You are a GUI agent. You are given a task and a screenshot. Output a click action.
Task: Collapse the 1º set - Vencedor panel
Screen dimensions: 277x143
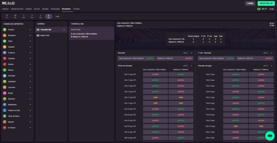pyautogui.click(x=272, y=53)
